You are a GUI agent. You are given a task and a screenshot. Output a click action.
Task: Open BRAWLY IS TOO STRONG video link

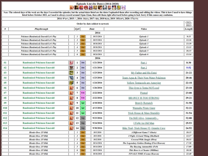[x=144, y=98]
